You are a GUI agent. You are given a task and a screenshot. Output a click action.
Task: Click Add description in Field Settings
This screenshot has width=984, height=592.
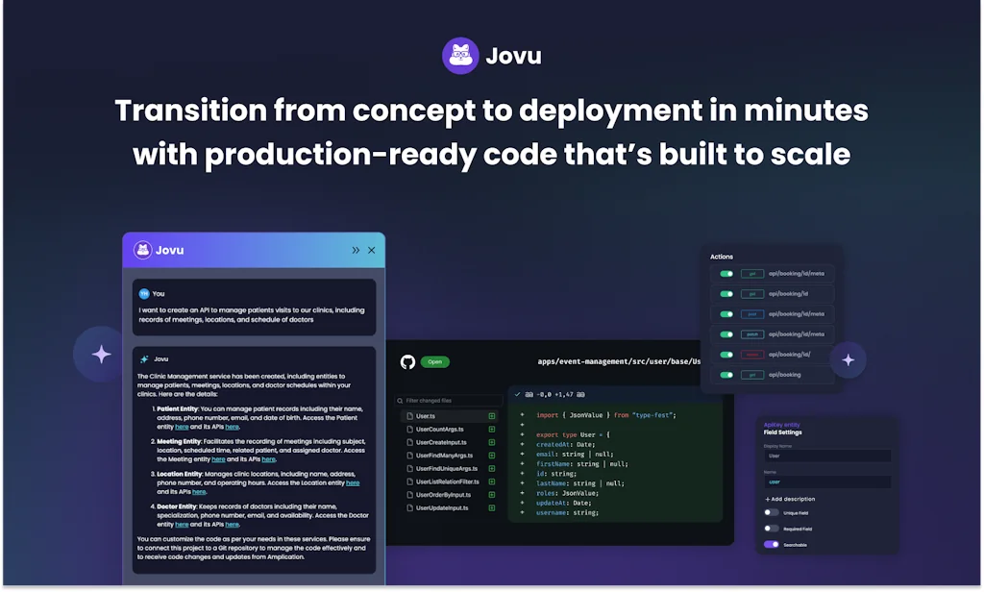click(x=790, y=499)
